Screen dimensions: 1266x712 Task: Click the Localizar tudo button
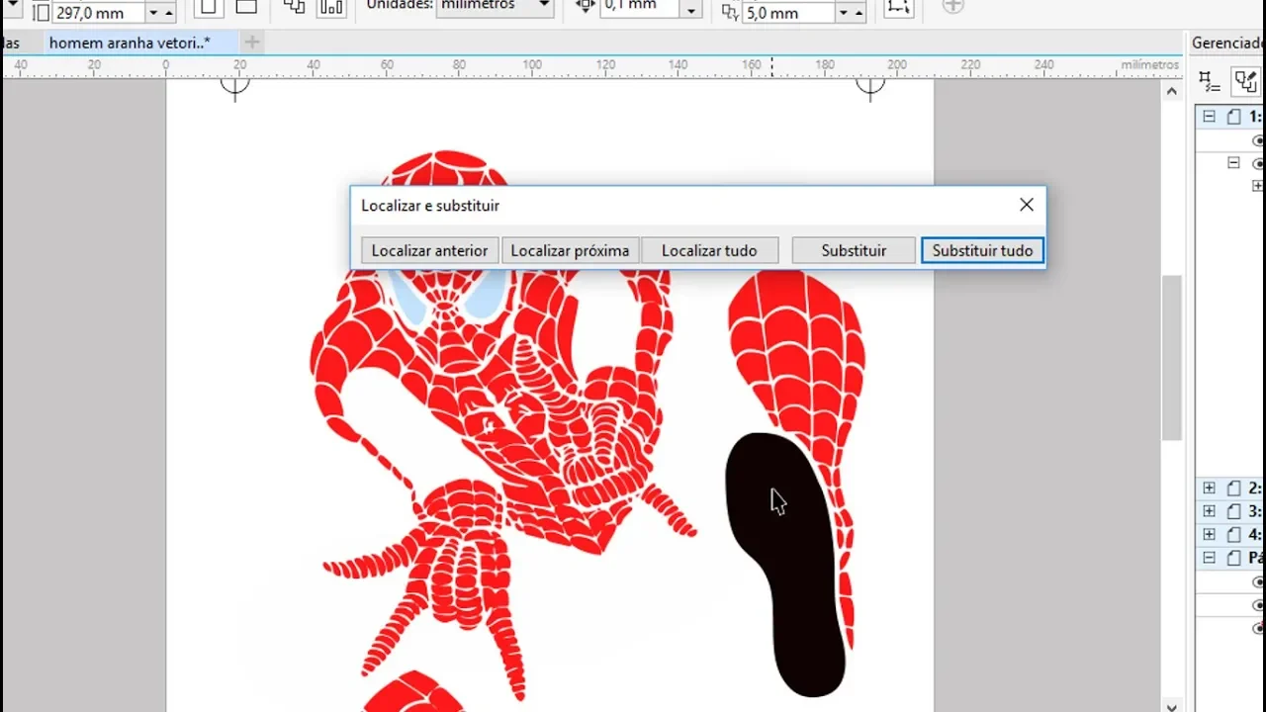709,250
